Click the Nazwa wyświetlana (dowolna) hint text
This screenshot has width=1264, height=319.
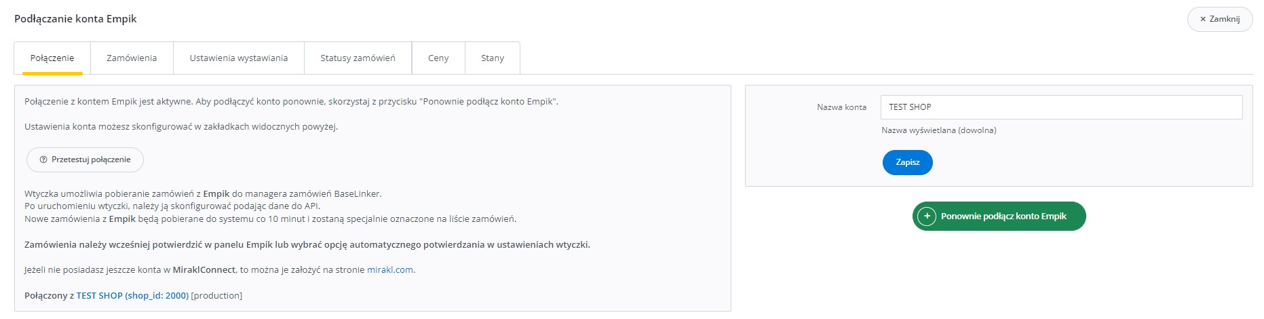coord(939,130)
